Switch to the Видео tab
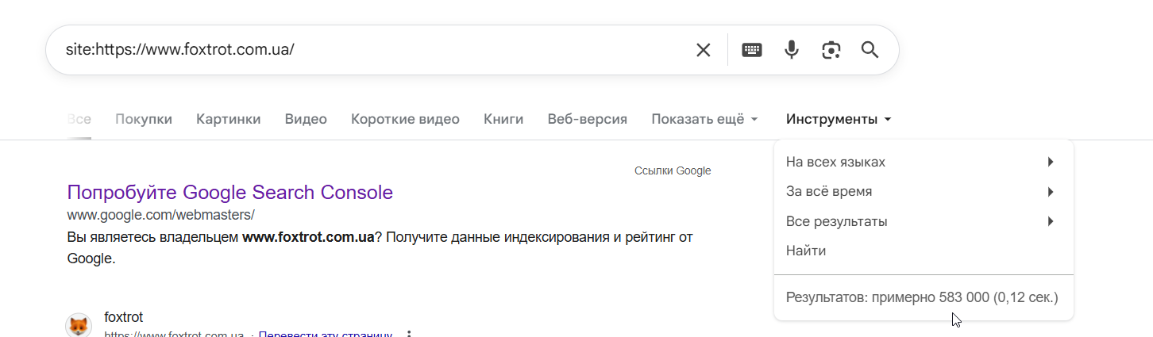This screenshot has height=337, width=1153. (x=306, y=120)
